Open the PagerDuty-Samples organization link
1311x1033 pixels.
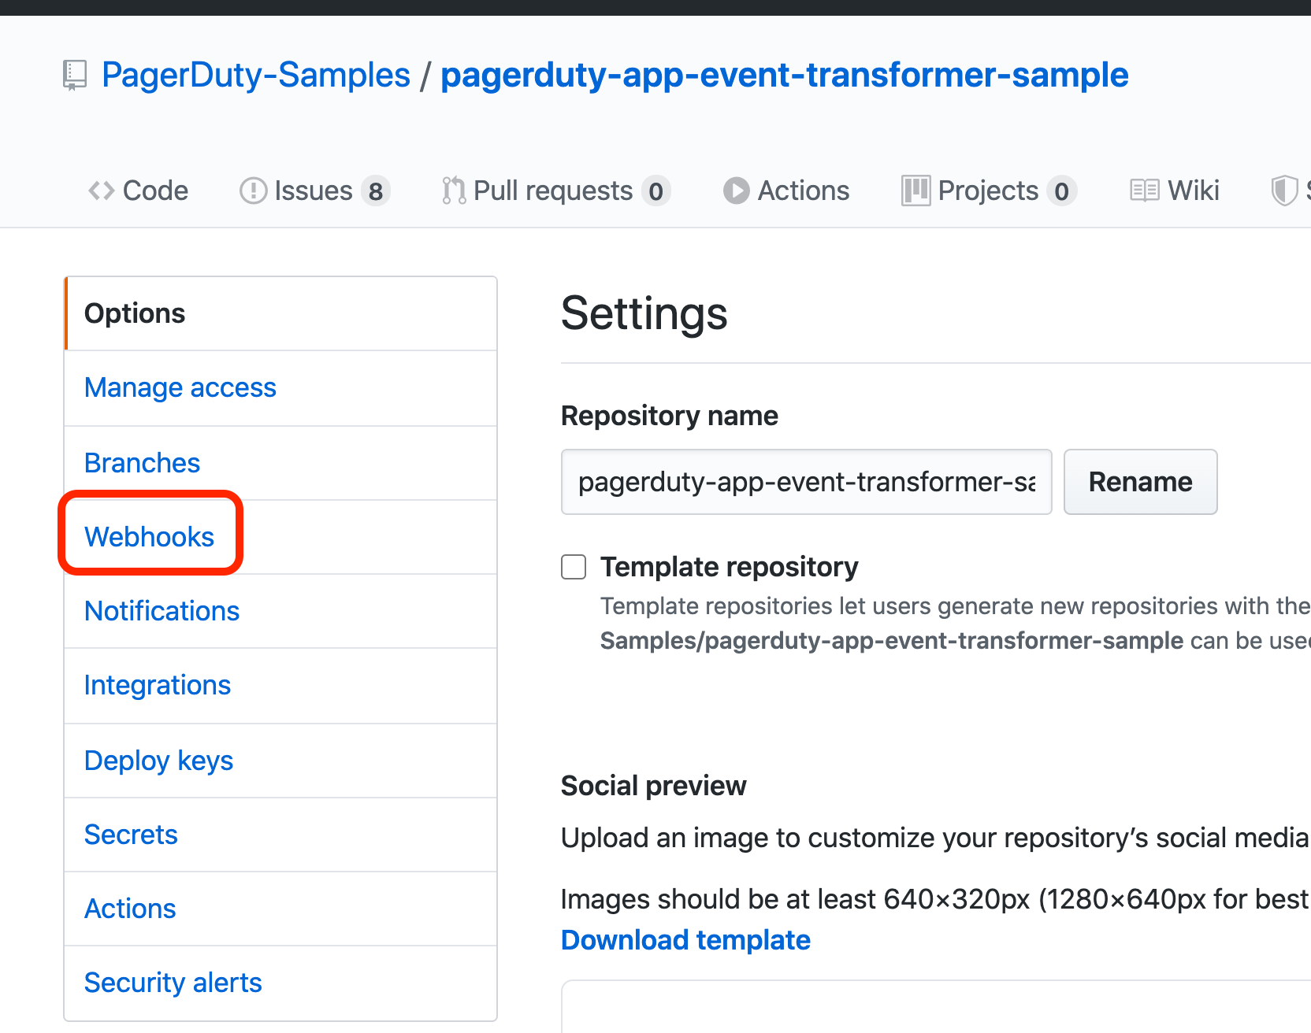pyautogui.click(x=256, y=75)
